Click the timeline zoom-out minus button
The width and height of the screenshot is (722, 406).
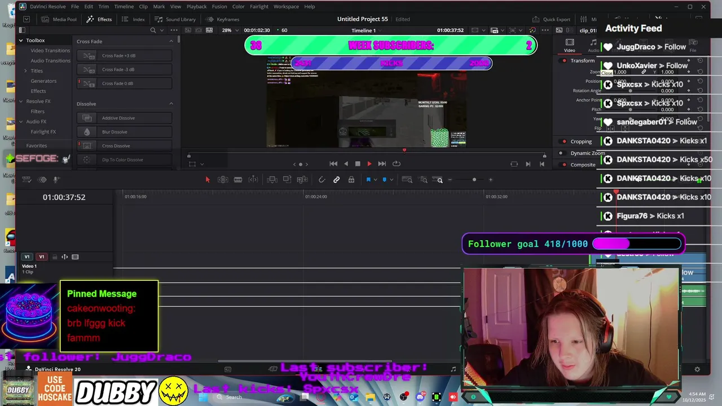coord(450,180)
